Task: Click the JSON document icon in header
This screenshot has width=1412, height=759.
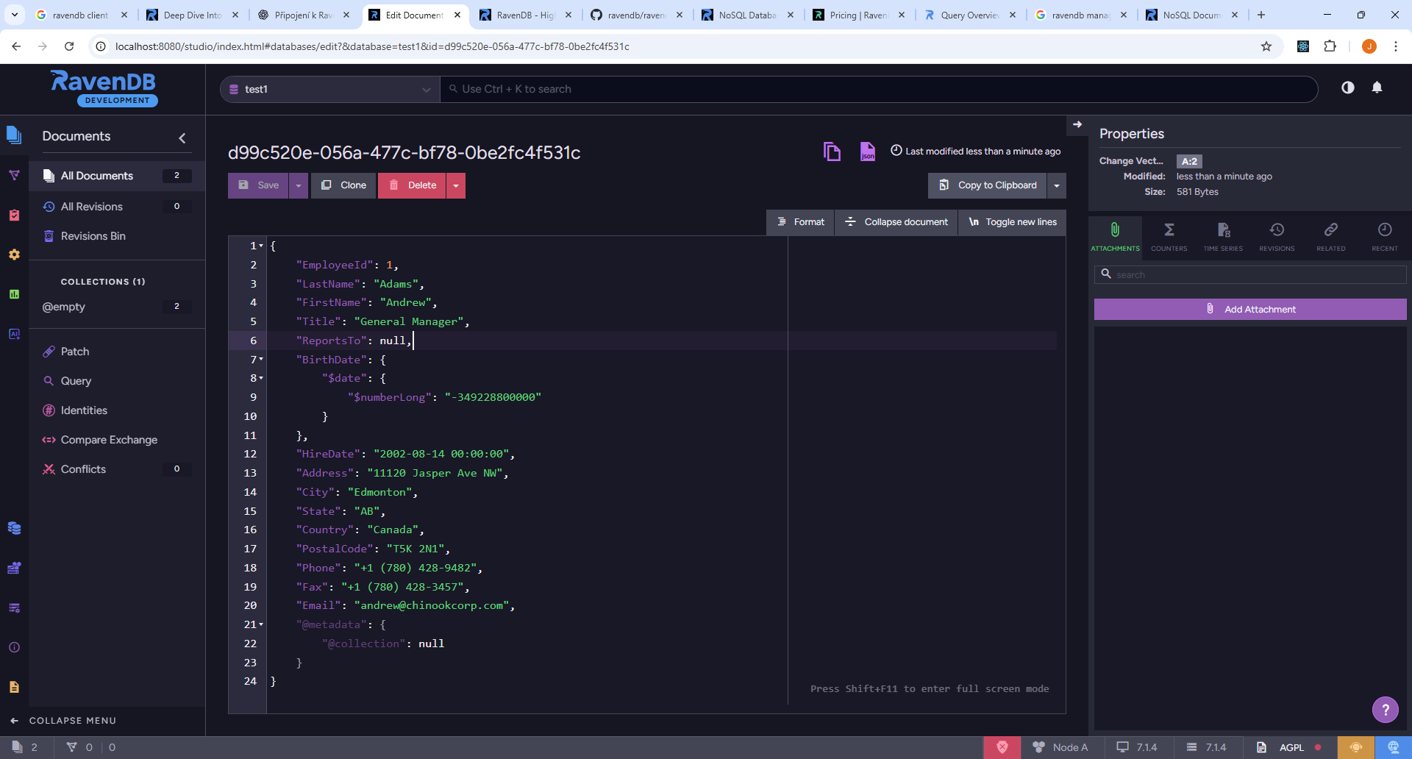Action: point(868,152)
